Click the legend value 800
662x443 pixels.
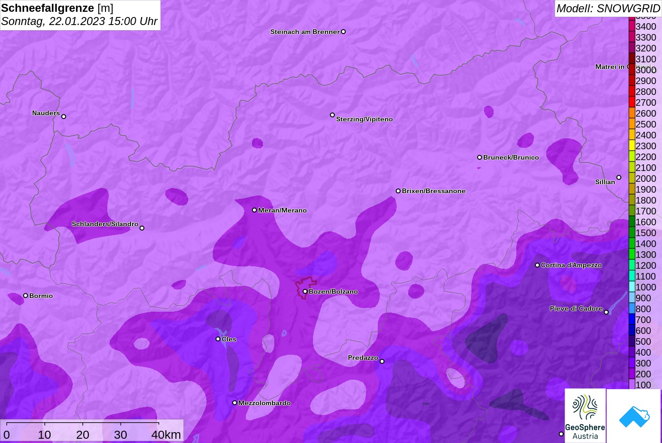(x=644, y=309)
